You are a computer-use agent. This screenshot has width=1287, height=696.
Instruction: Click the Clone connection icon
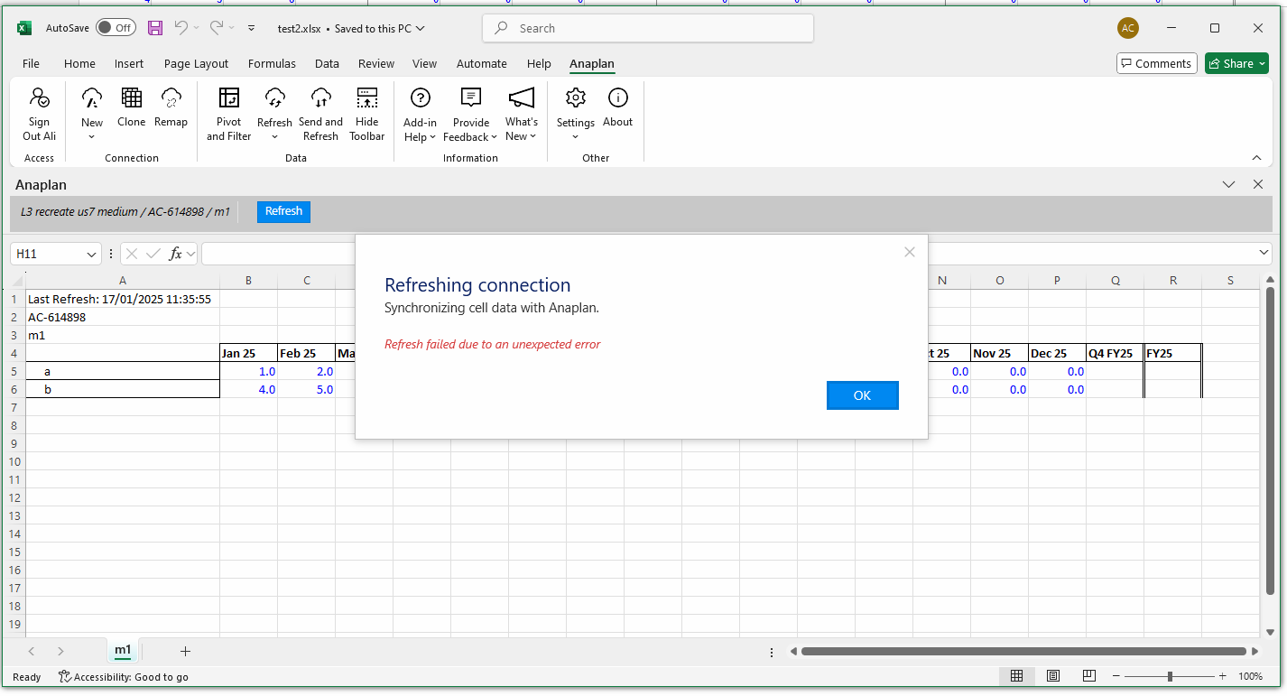tap(131, 99)
